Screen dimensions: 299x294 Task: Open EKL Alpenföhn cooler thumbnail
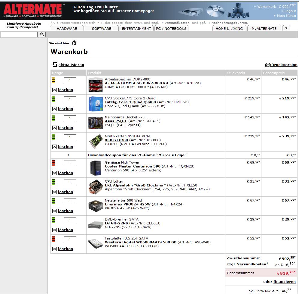point(96,187)
